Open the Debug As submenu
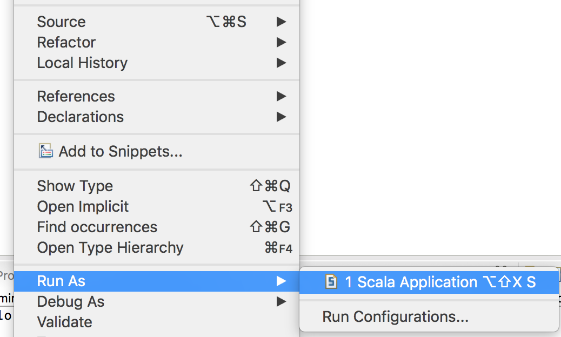Viewport: 561px width, 337px height. coord(157,301)
